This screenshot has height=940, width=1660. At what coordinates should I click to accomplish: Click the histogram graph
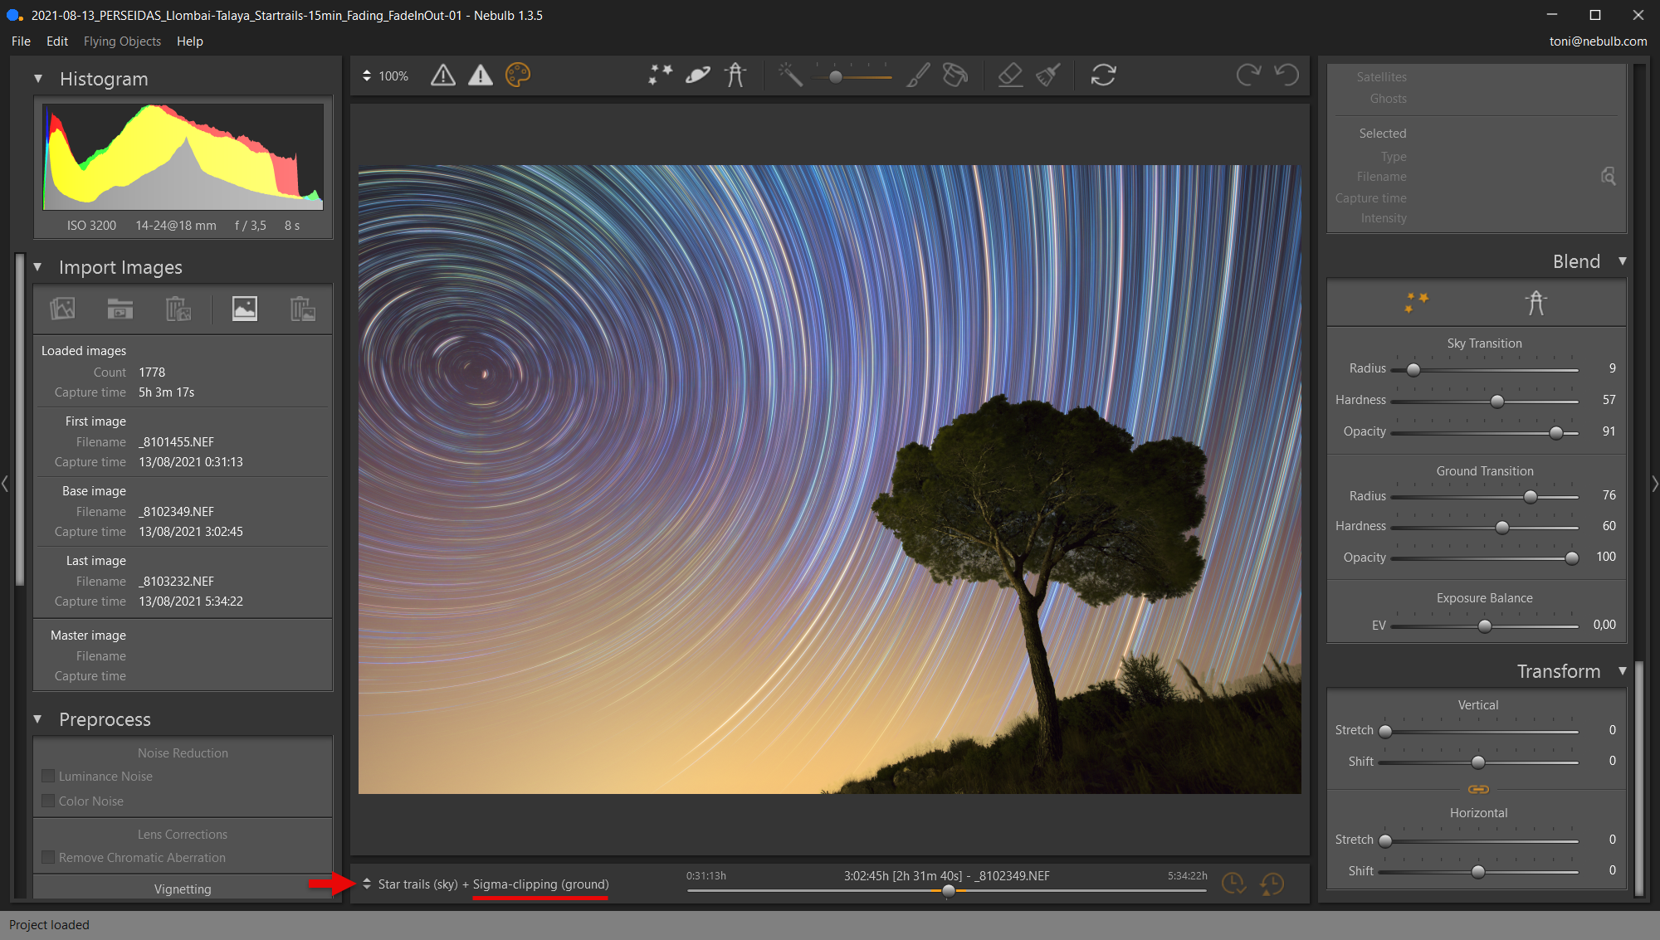coord(183,156)
